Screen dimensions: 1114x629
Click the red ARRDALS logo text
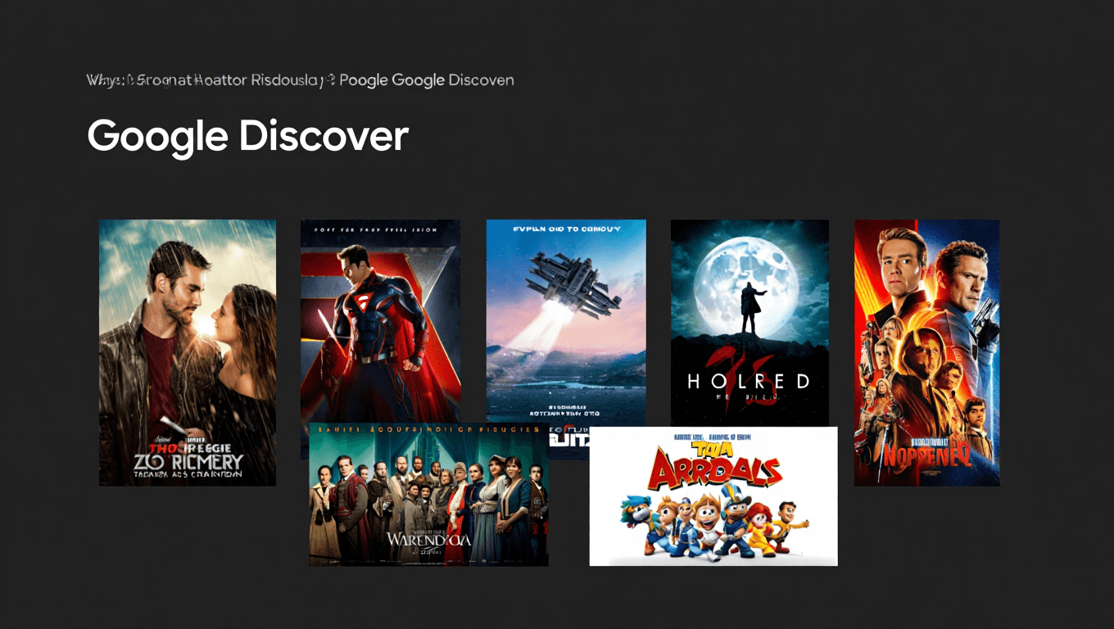(713, 468)
